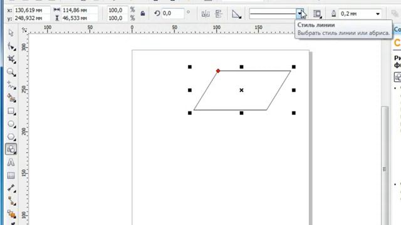Select the Zoom tool
Image resolution: width=401 pixels, height=225 pixels.
(x=11, y=72)
